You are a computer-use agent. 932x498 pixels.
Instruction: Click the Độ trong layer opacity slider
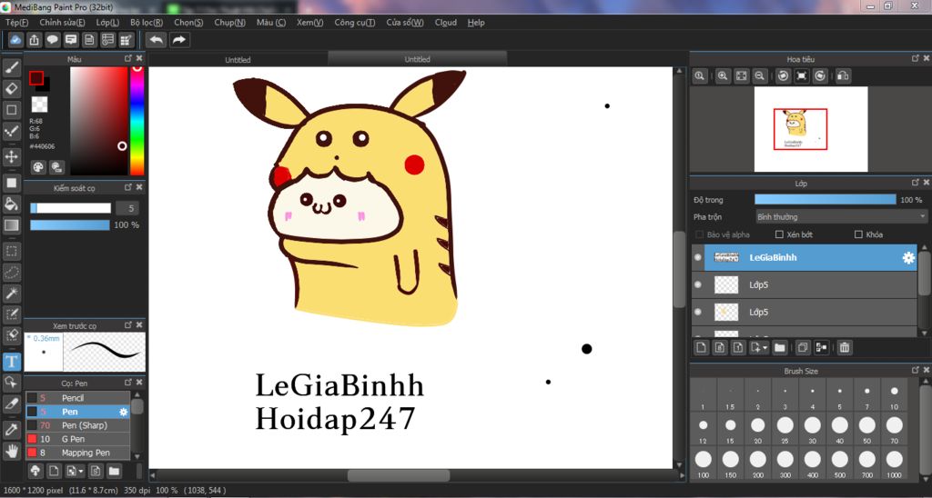click(825, 199)
